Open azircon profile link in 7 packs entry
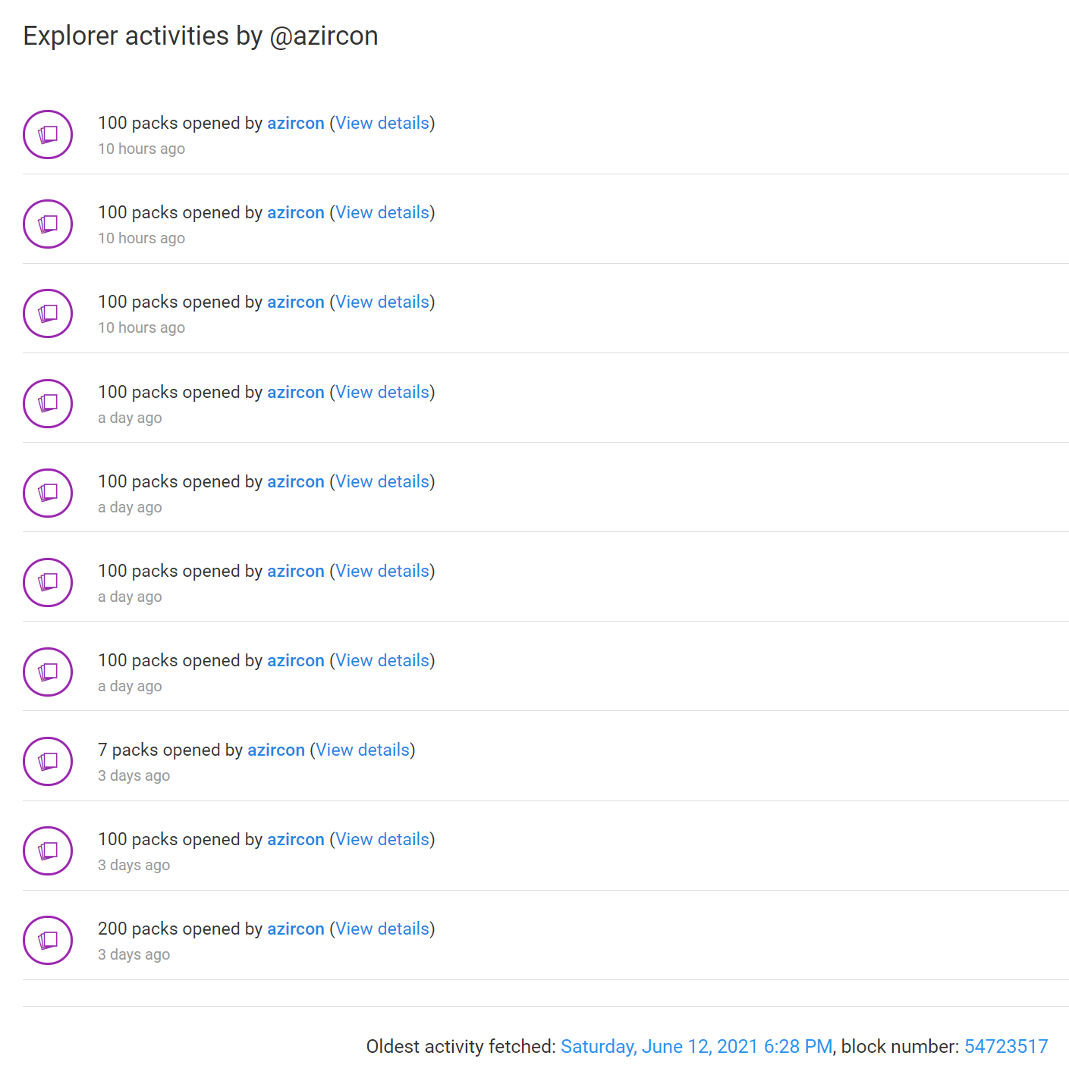 276,750
